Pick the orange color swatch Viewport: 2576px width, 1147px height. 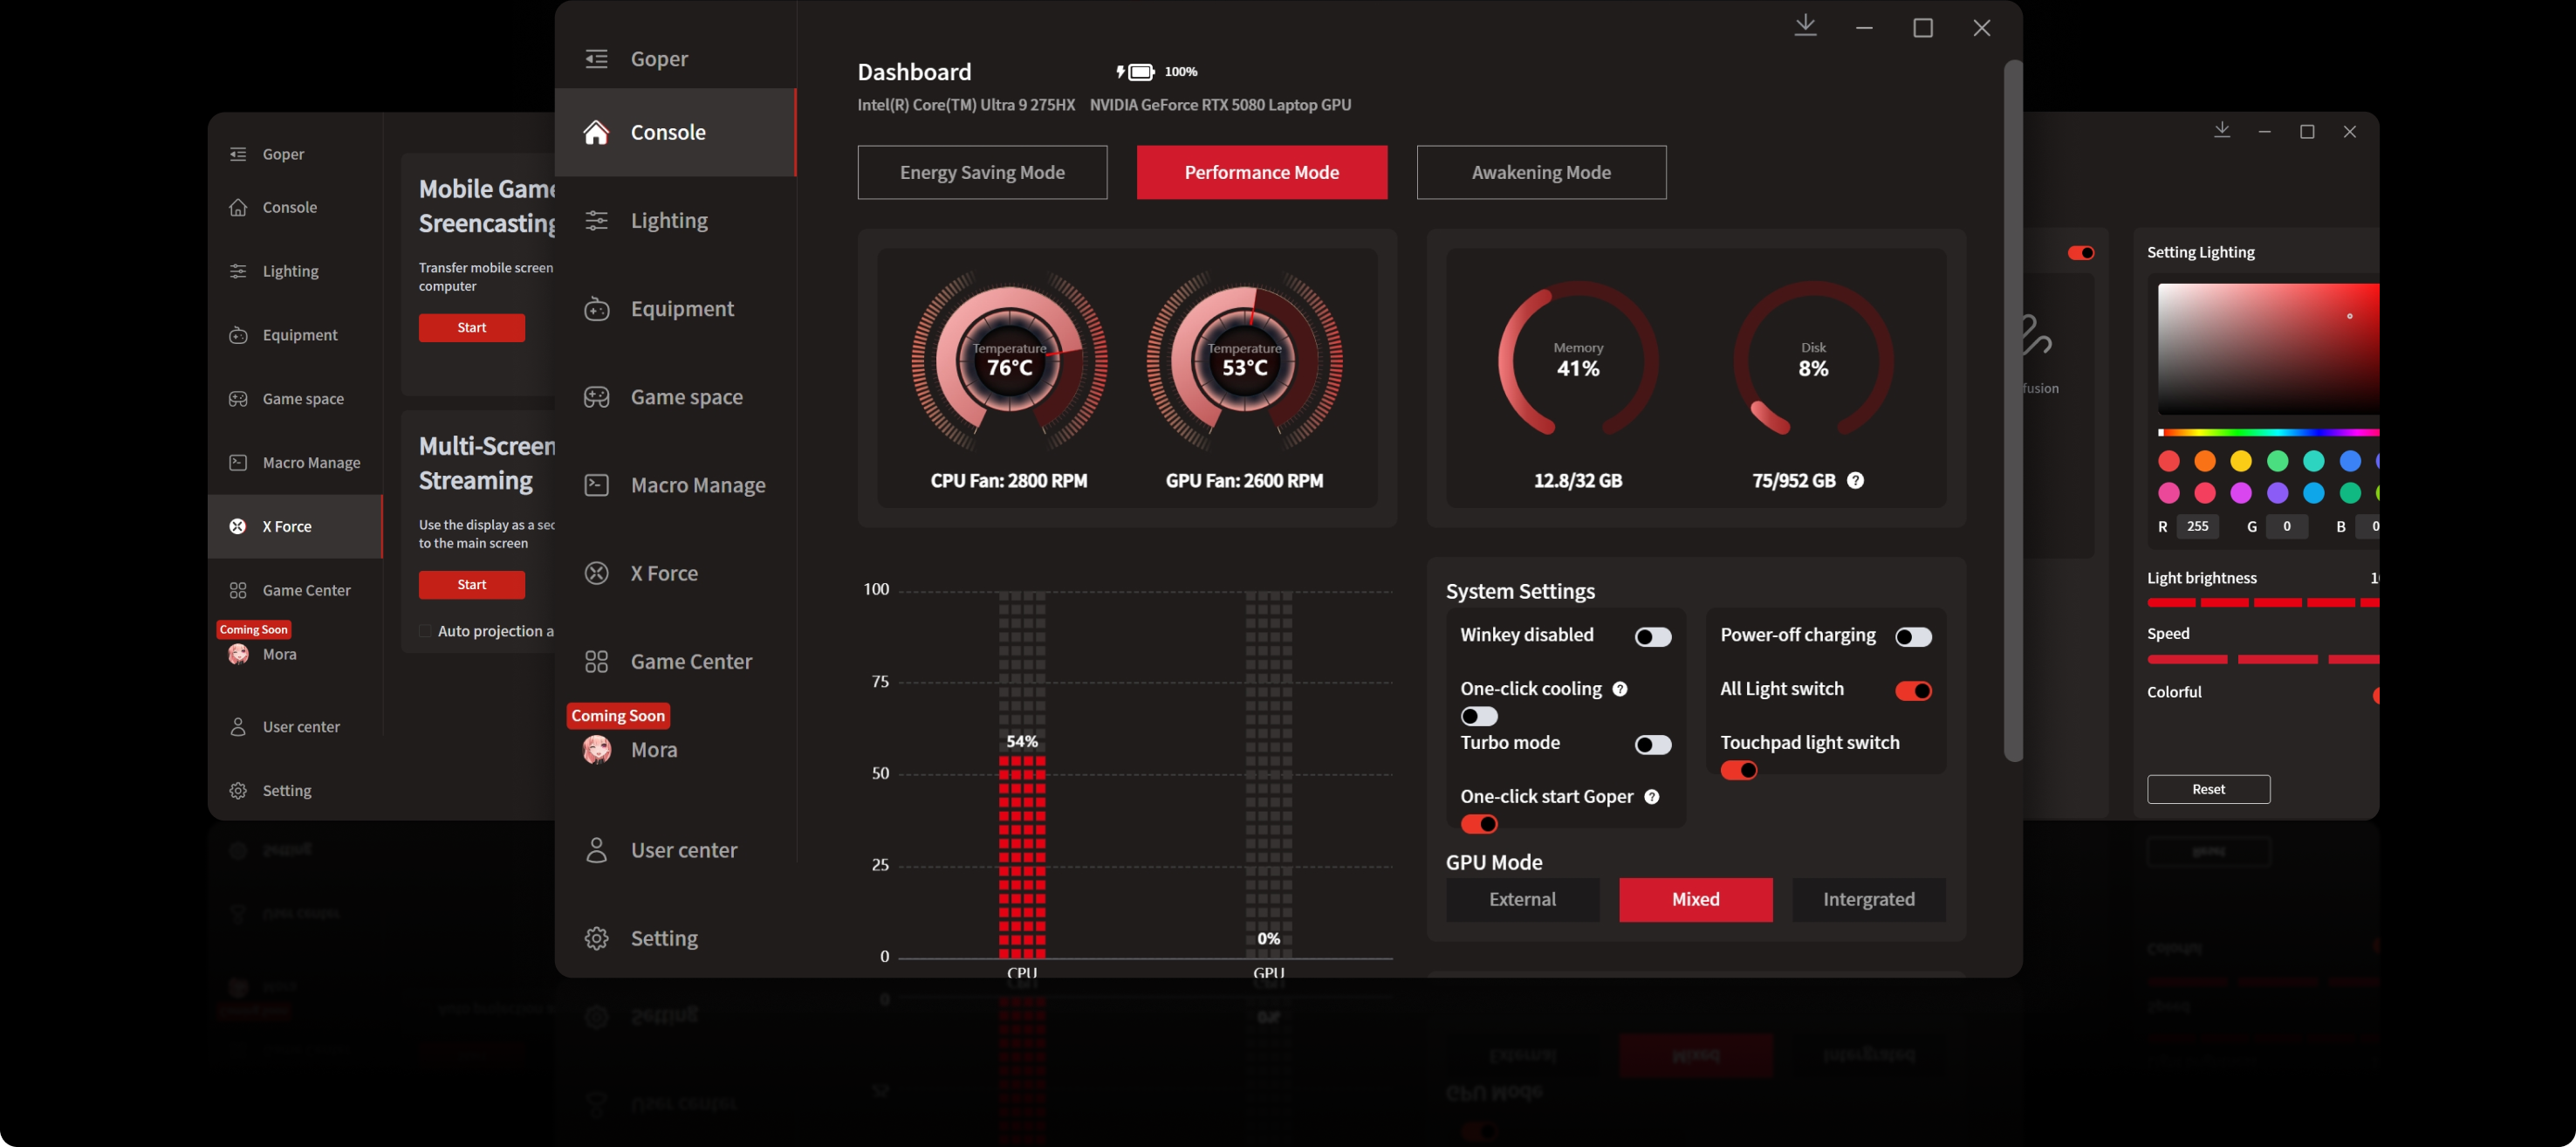click(2204, 461)
